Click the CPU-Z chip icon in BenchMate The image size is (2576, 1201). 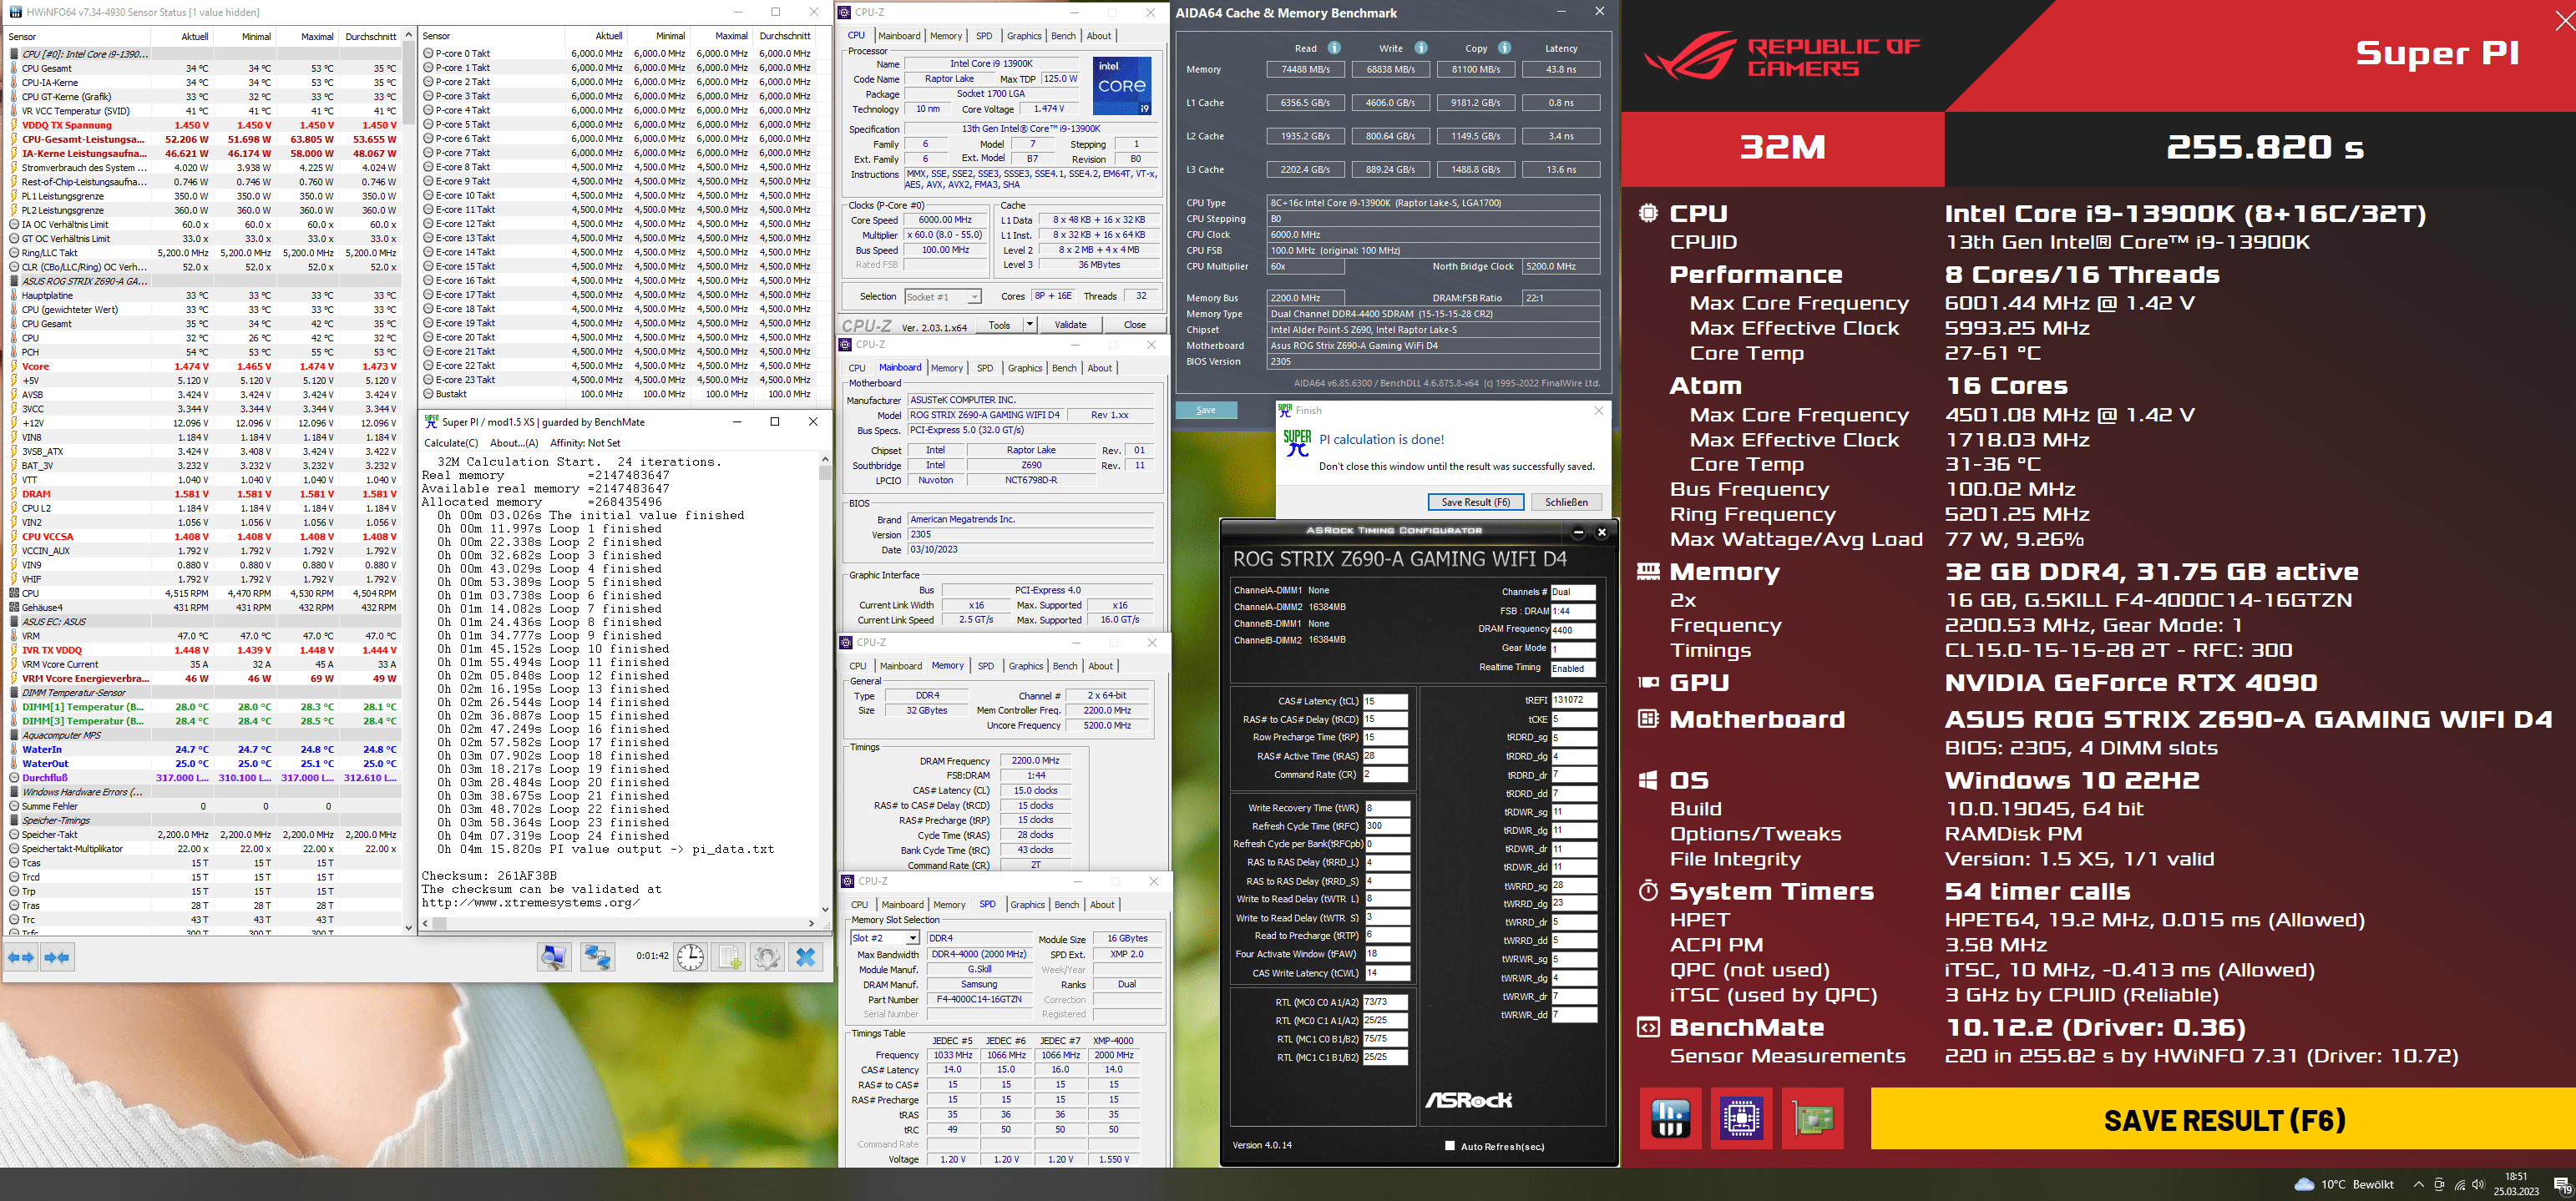[1741, 1118]
